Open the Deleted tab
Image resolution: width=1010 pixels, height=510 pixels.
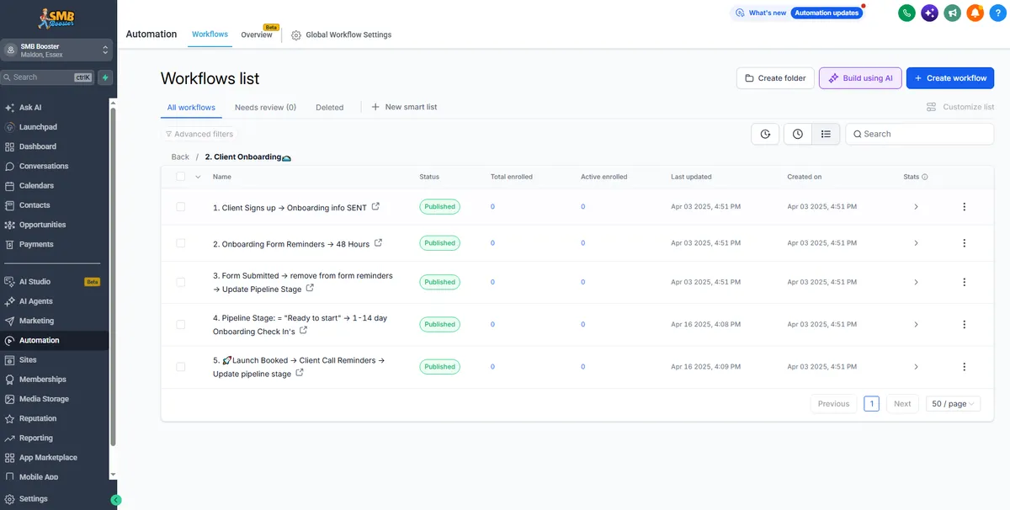(330, 108)
